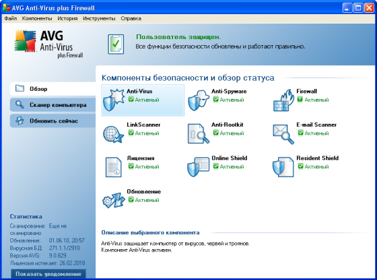Screen dimensions: 377x280
Task: Click the Компонент Anti-Virus активен description line
Action: [x=137, y=250]
